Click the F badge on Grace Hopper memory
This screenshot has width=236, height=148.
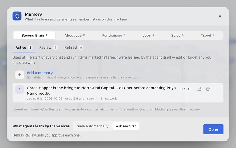pos(19,89)
